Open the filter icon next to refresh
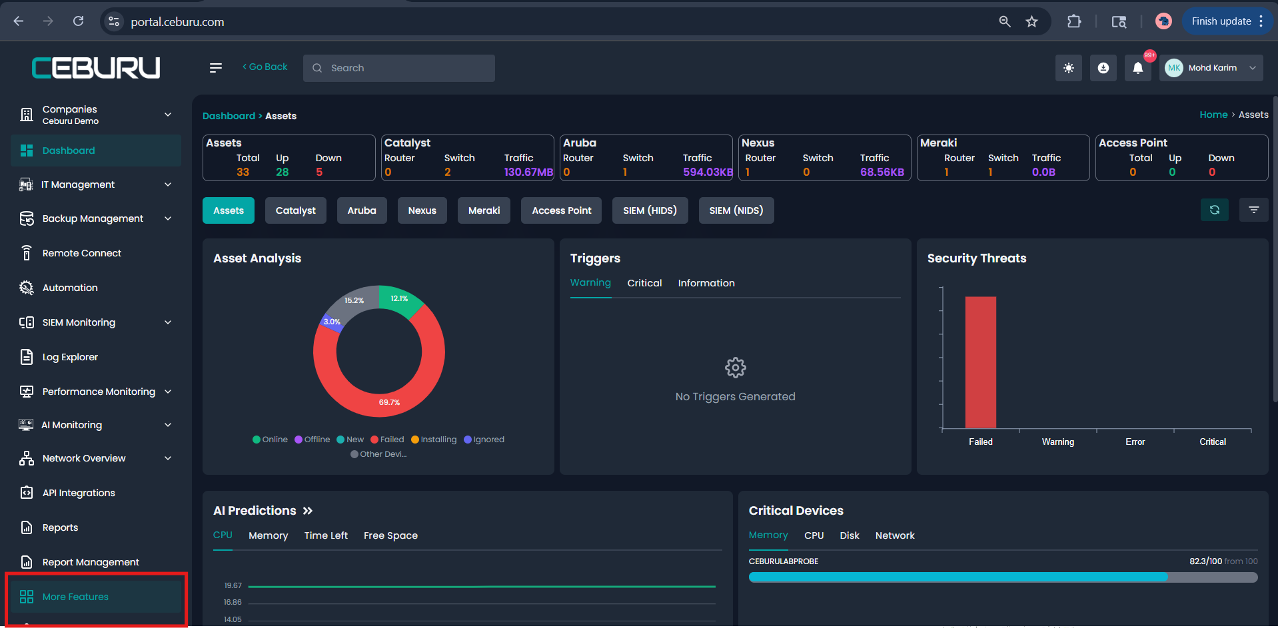 1254,210
